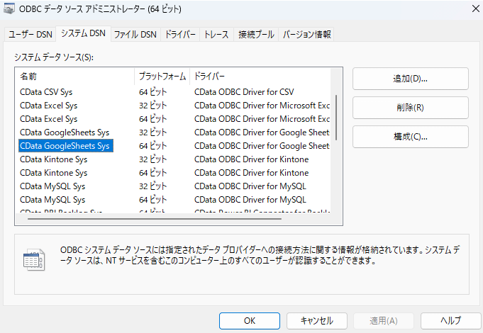The width and height of the screenshot is (483, 333).
Task: Click the vertical scrollbar thumb of the list
Action: (336, 118)
